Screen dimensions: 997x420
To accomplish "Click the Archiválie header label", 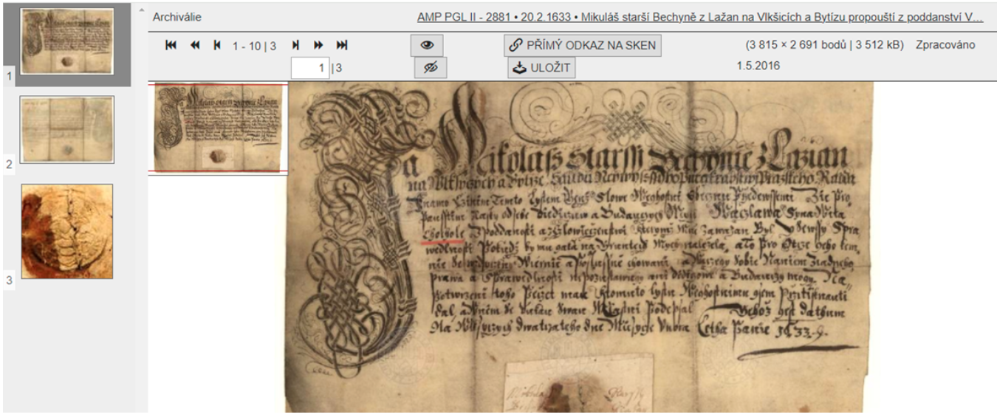I will click(x=177, y=17).
